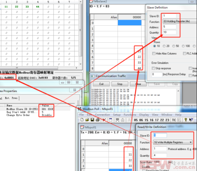This screenshot has width=197, height=171.
Task: Open the Functions menu
Action: click(x=130, y=115)
